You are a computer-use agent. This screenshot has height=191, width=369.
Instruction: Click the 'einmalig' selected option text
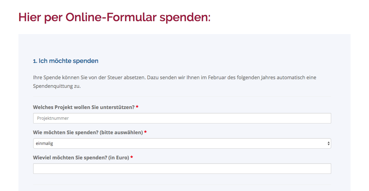[44, 143]
